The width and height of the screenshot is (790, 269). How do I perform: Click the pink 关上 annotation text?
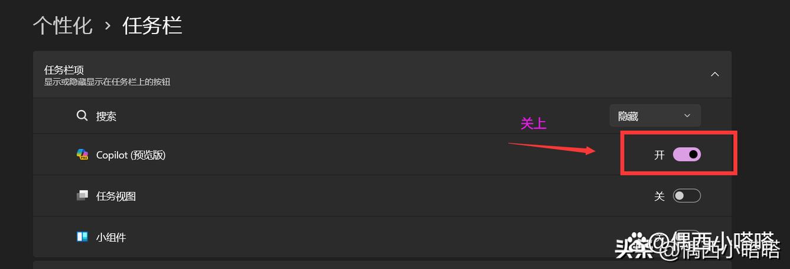click(533, 124)
